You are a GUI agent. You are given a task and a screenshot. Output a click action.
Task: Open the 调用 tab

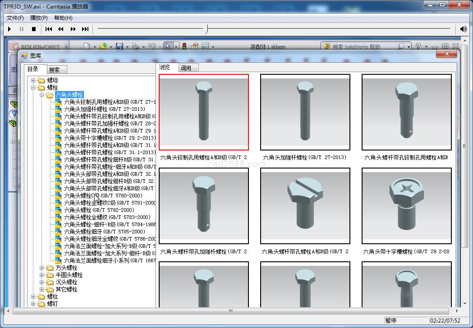pos(186,68)
